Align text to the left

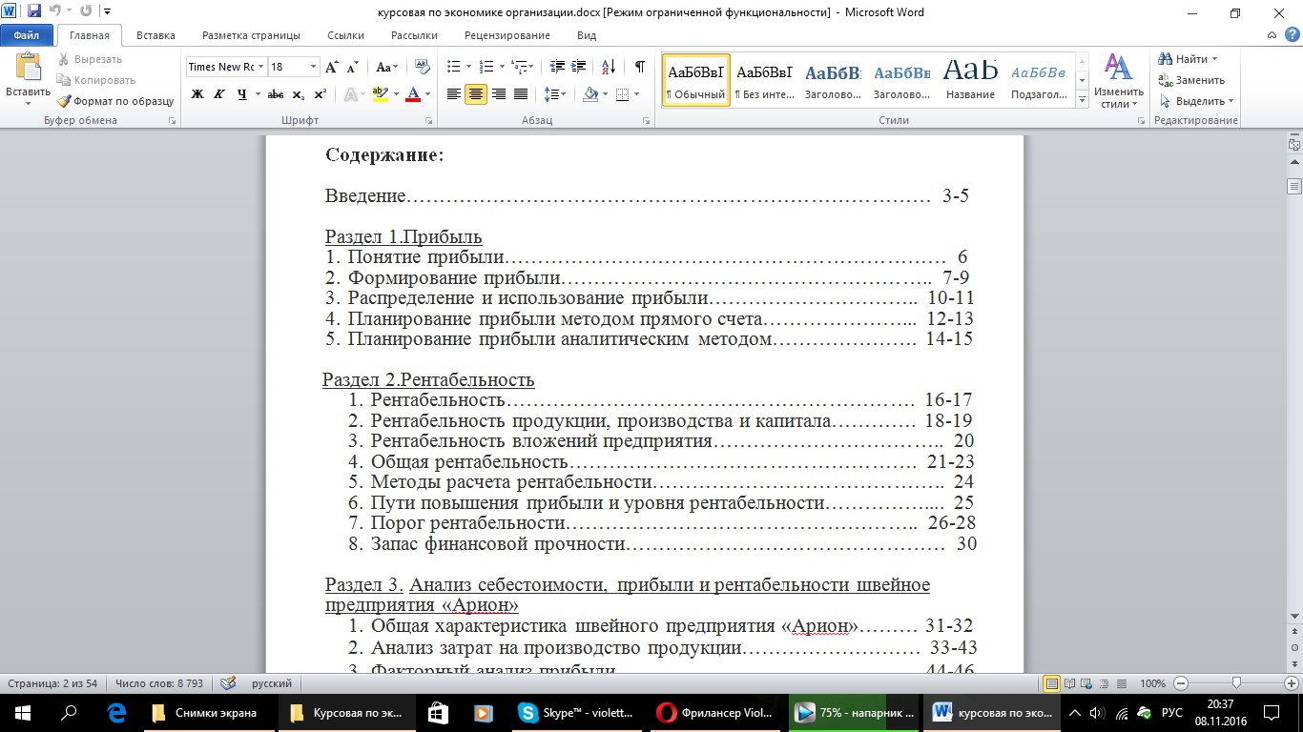[x=454, y=94]
